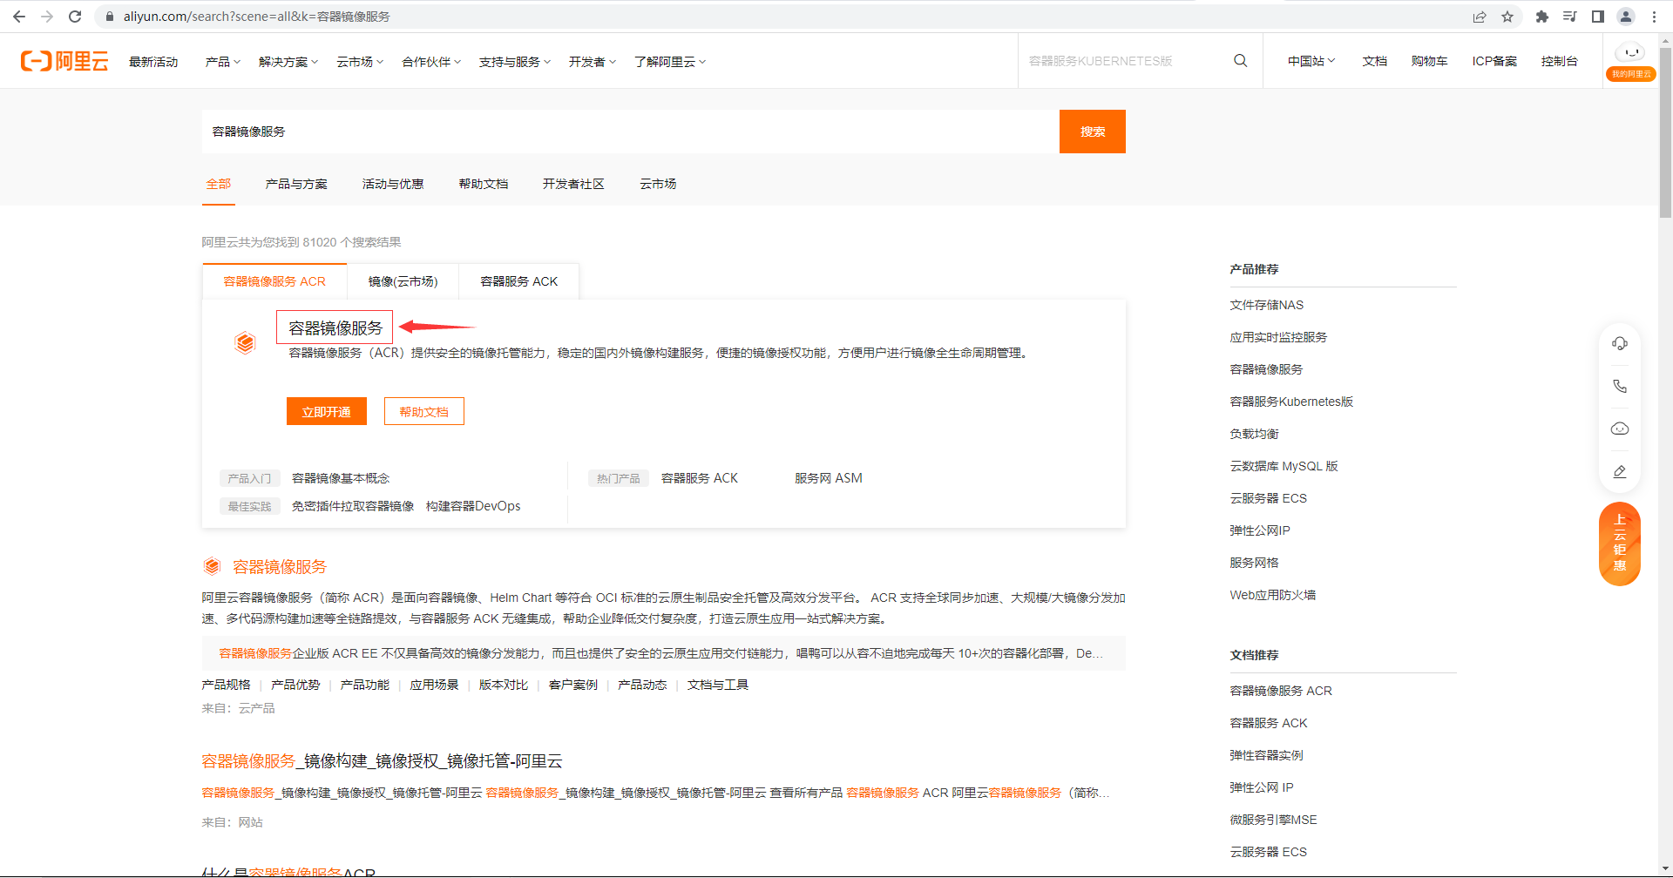The image size is (1673, 878).
Task: Open 购物车 in the header
Action: coord(1430,61)
